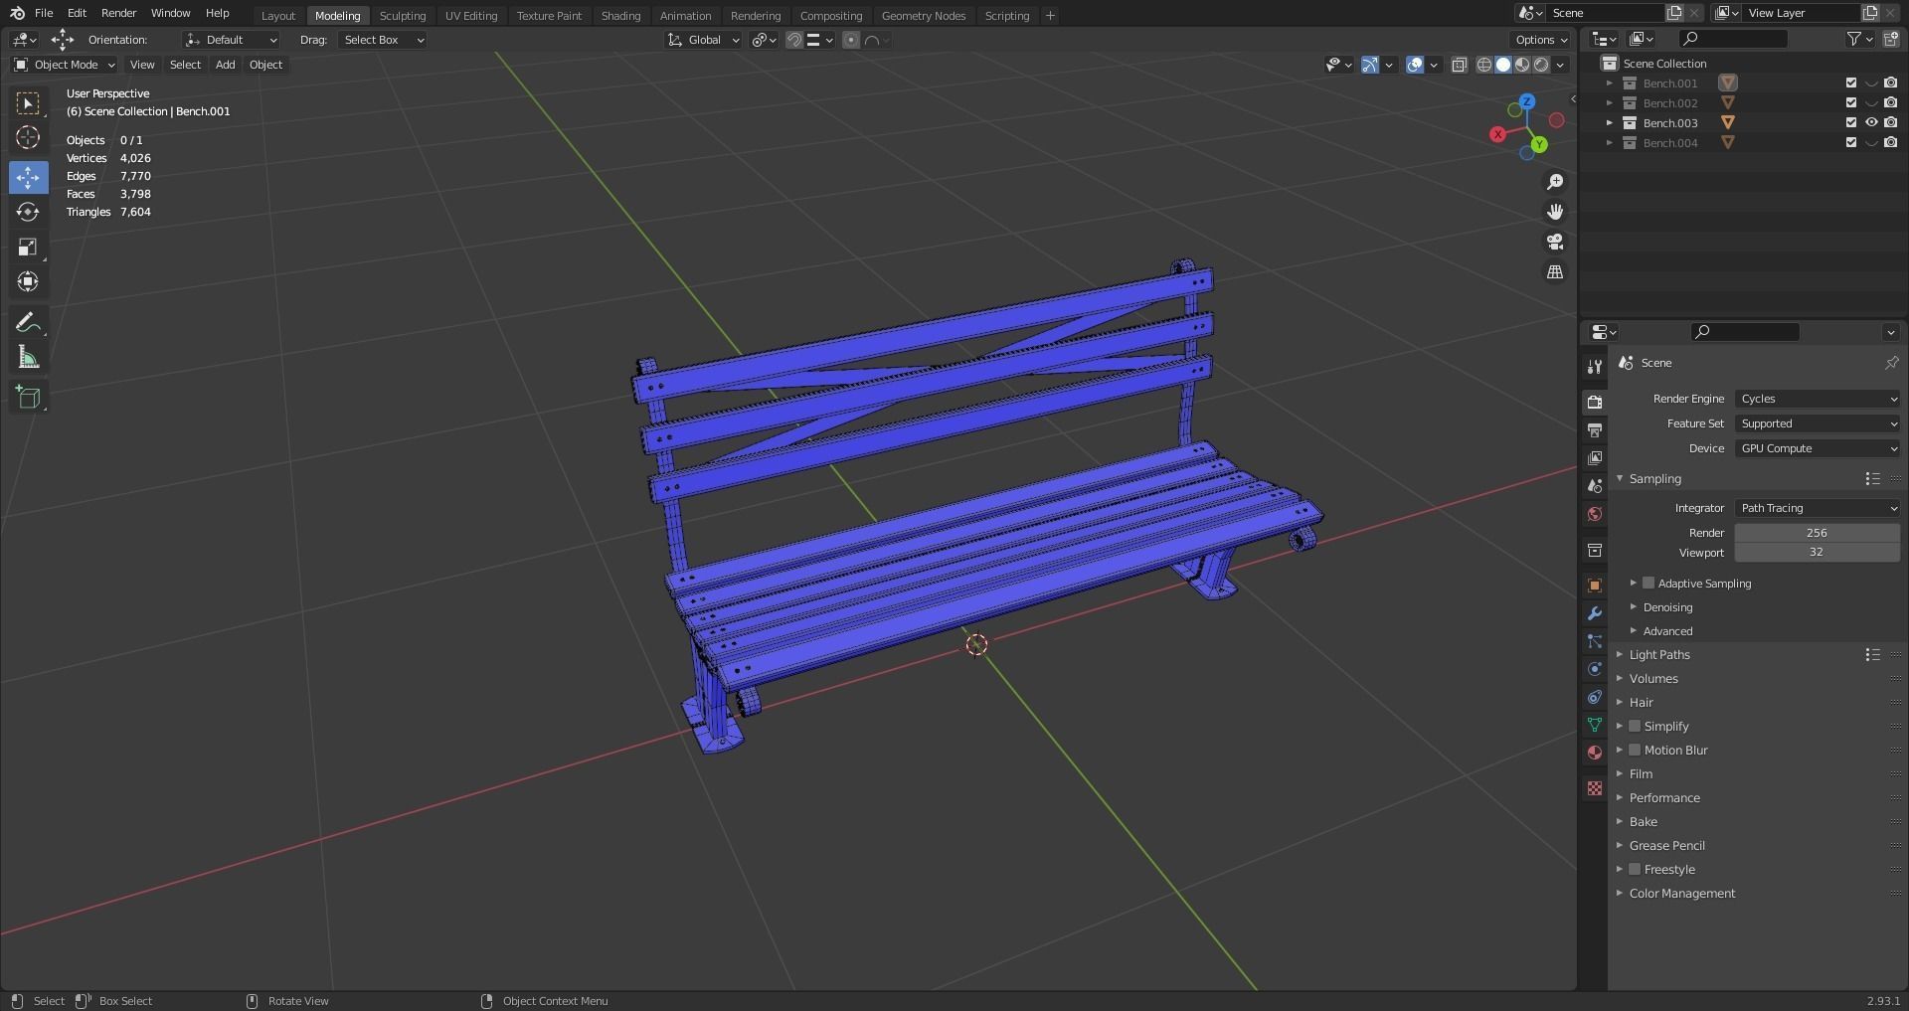Open the Render Engine dropdown

[x=1817, y=398]
